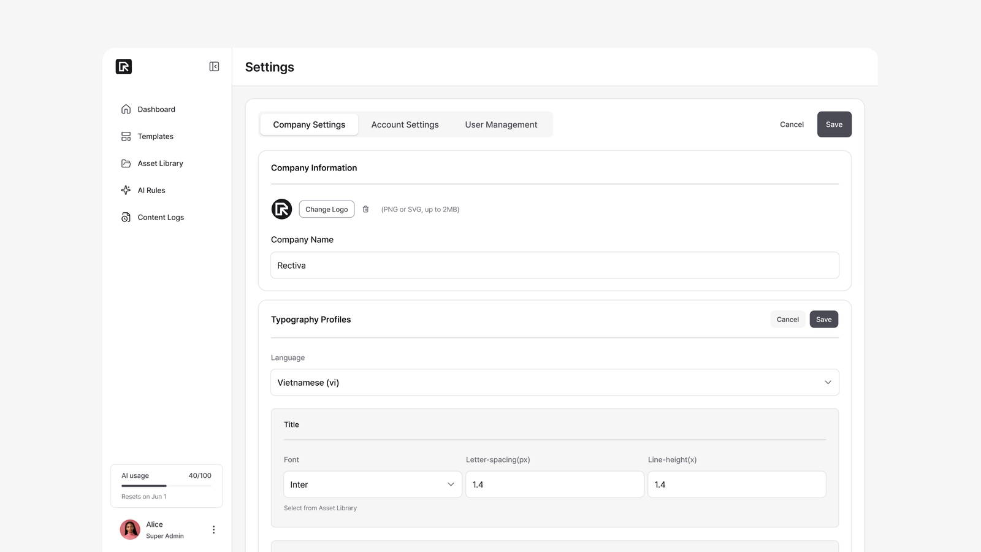Screen dimensions: 981x552
Task: Click the Templates layout icon
Action: click(126, 136)
